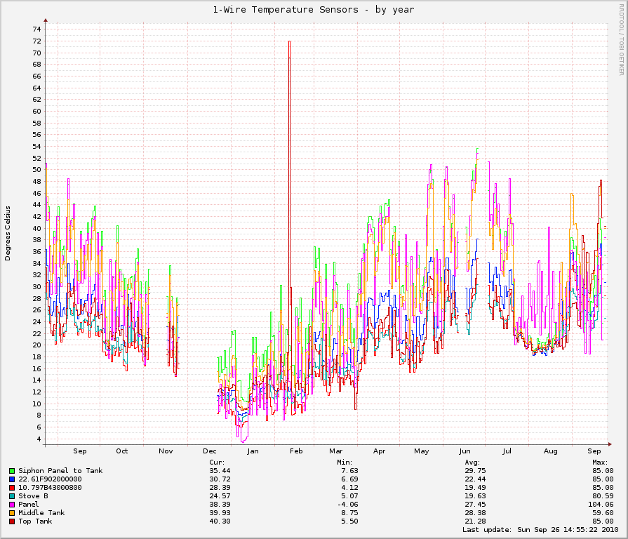
Task: Select the 'Panel' legend label below Stove B
Action: (29, 505)
